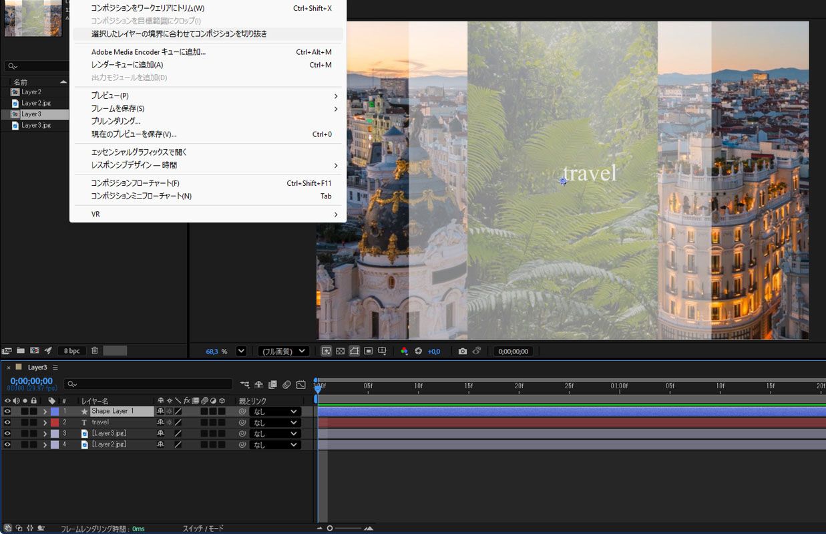Open the VR submenu
The height and width of the screenshot is (534, 826).
[x=208, y=214]
